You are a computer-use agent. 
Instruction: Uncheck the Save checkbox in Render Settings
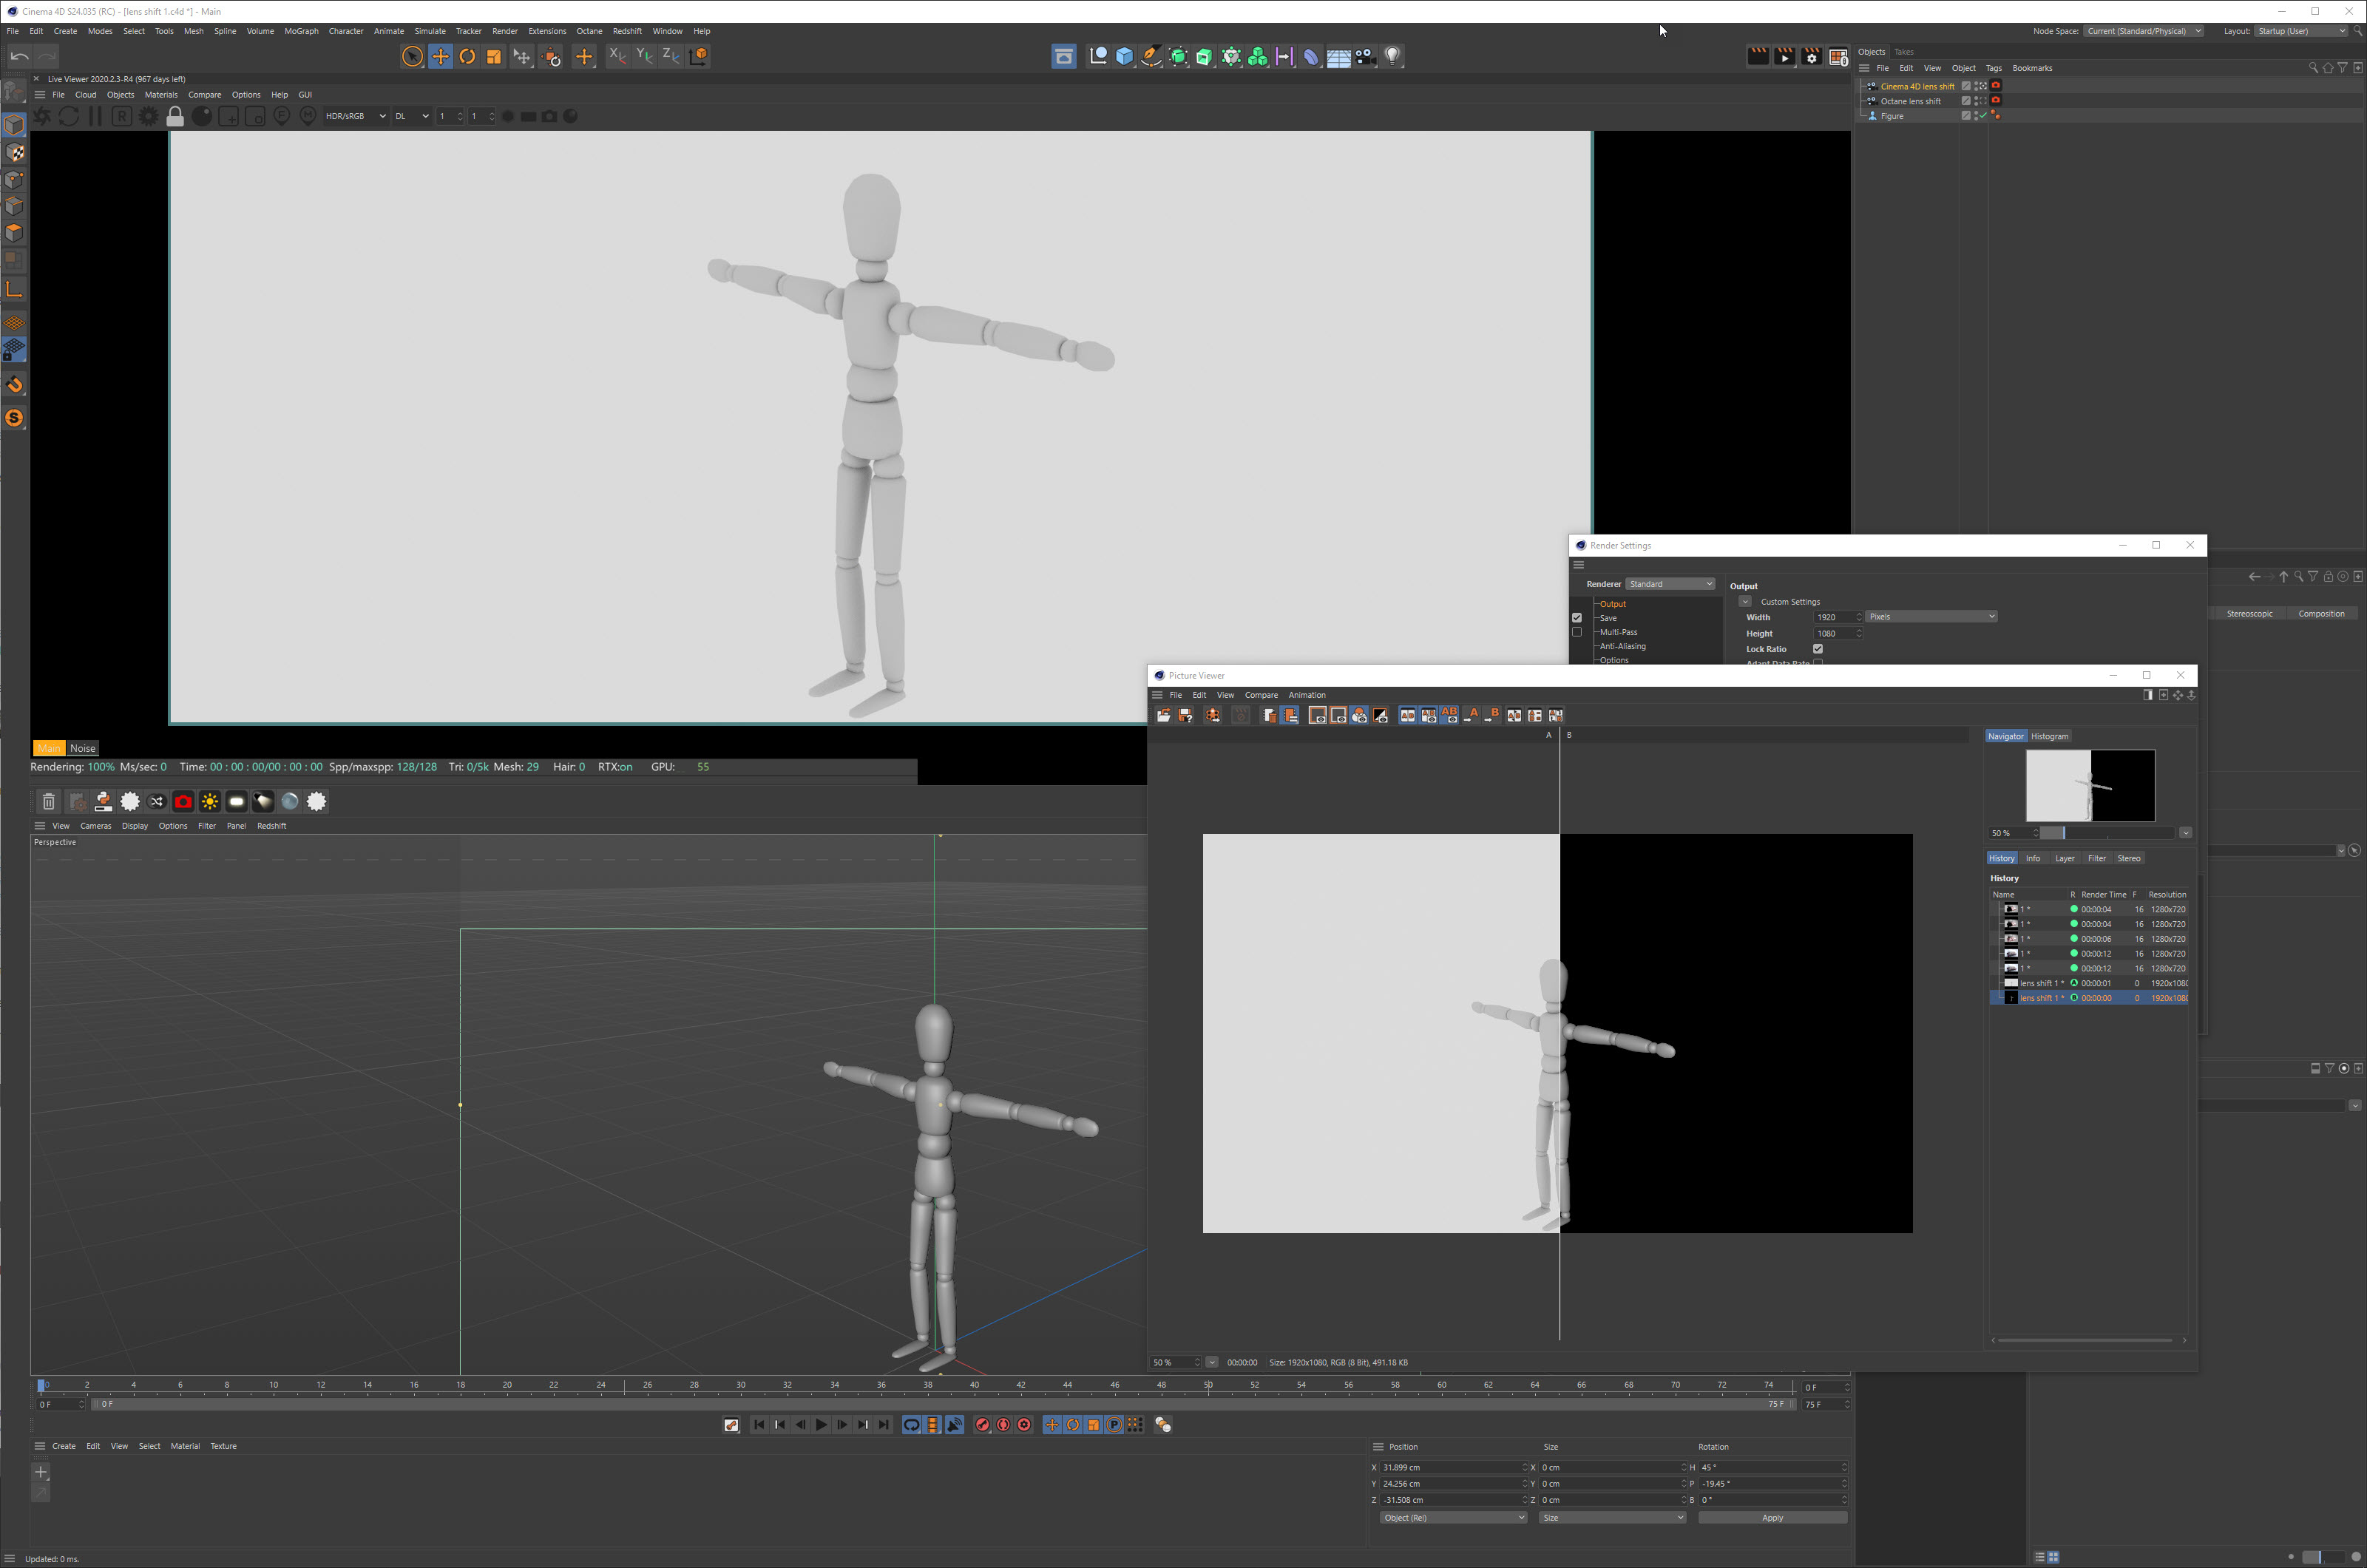pos(1577,618)
